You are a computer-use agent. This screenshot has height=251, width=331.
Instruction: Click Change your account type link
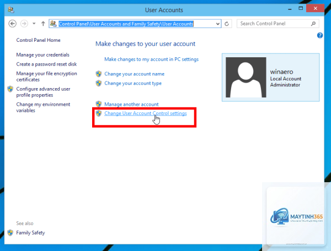pyautogui.click(x=133, y=83)
